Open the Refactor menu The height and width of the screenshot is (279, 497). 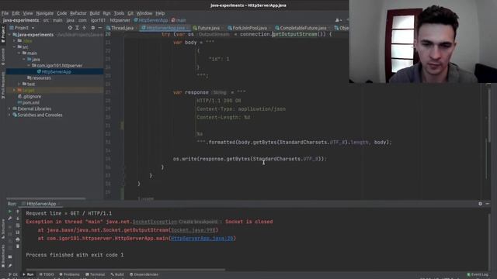78,13
